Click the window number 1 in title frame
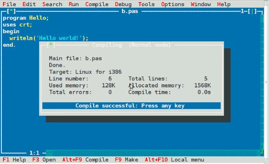 pyautogui.click(x=242, y=11)
